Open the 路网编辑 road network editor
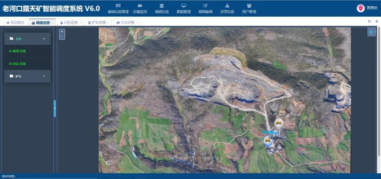Viewport: 381px width, 179px height. point(205,8)
